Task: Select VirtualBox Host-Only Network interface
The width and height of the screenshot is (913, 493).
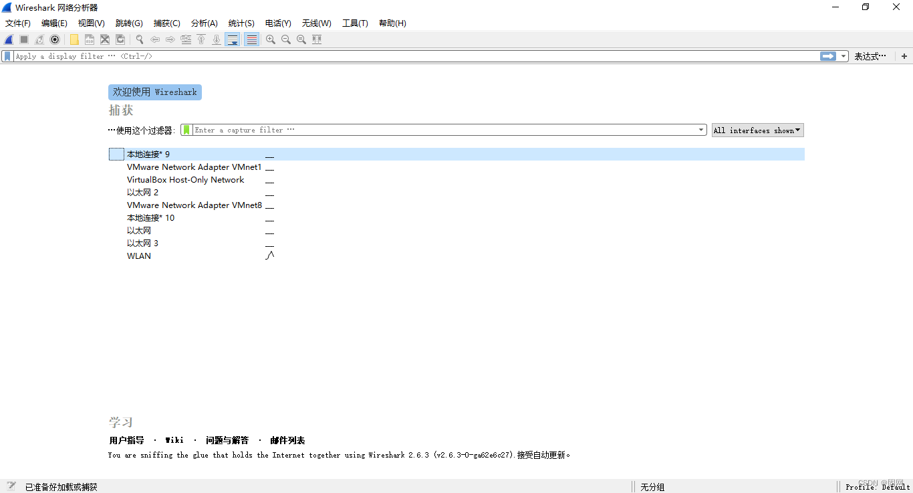Action: pyautogui.click(x=186, y=180)
